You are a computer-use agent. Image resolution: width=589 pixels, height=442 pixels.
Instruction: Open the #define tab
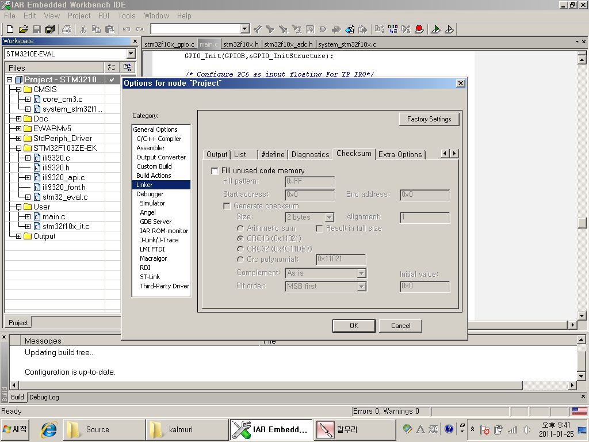coord(273,154)
